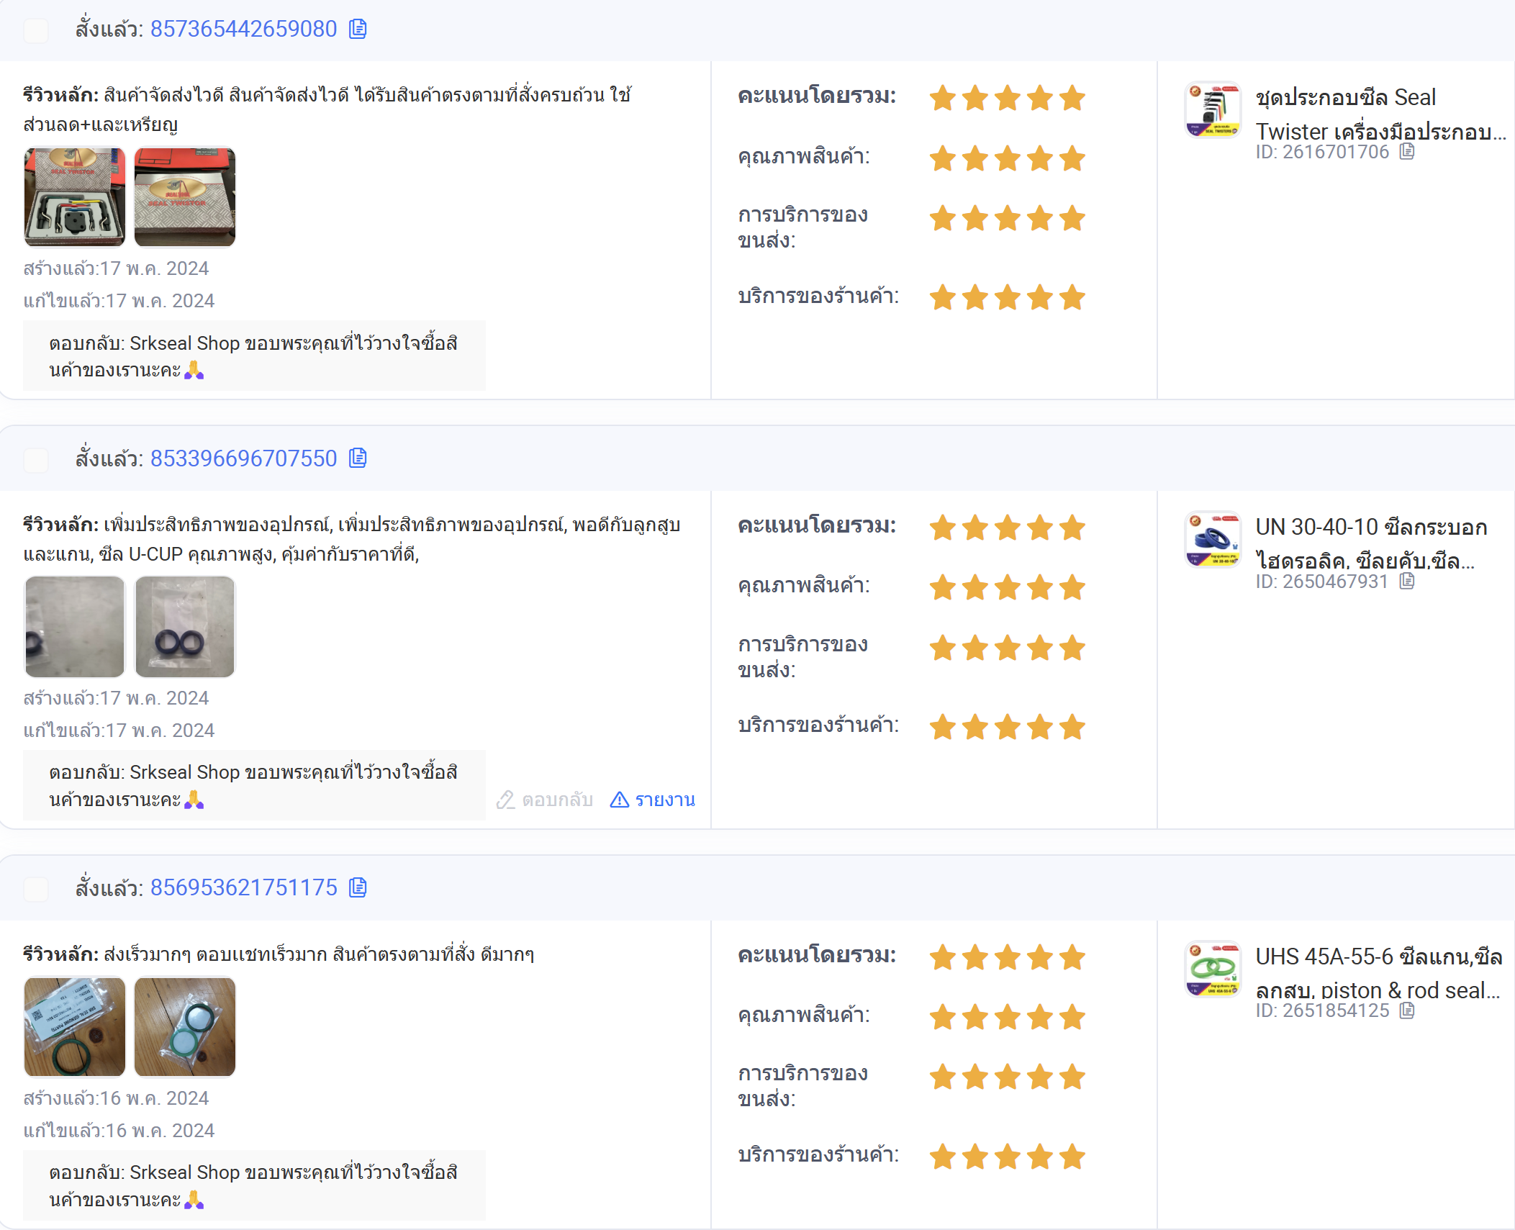
Task: Open UHS 45A-55-6 product thumbnail
Action: point(1213,969)
